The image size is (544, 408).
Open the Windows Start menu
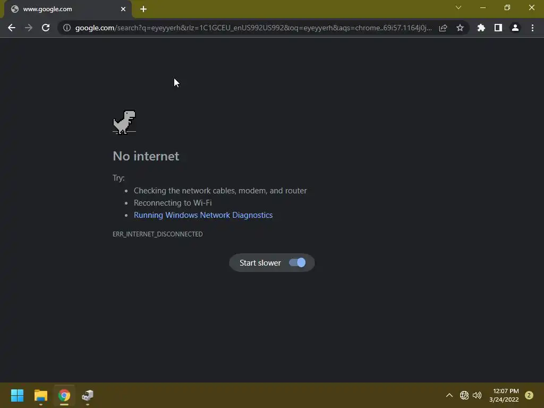(x=17, y=395)
